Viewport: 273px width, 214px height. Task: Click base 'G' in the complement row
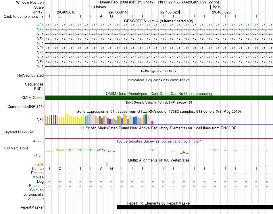pos(111,16)
